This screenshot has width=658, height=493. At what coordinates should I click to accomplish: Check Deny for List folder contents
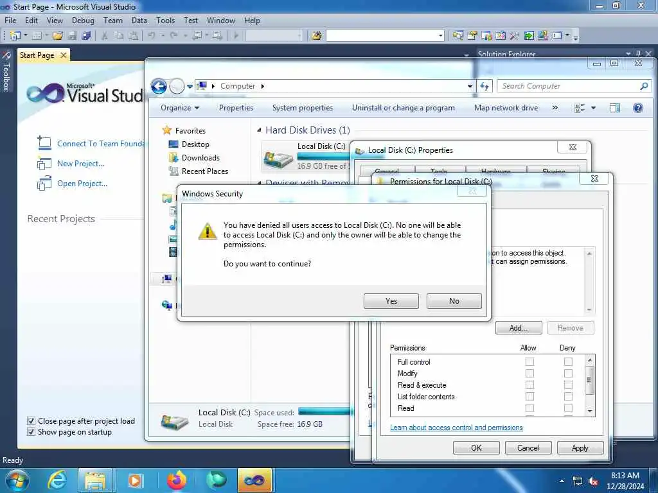point(568,396)
